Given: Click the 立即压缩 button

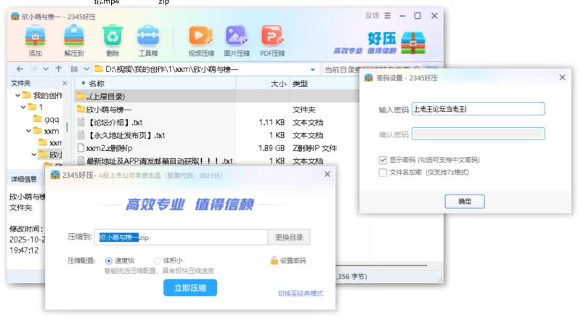Looking at the screenshot, I should (x=190, y=288).
